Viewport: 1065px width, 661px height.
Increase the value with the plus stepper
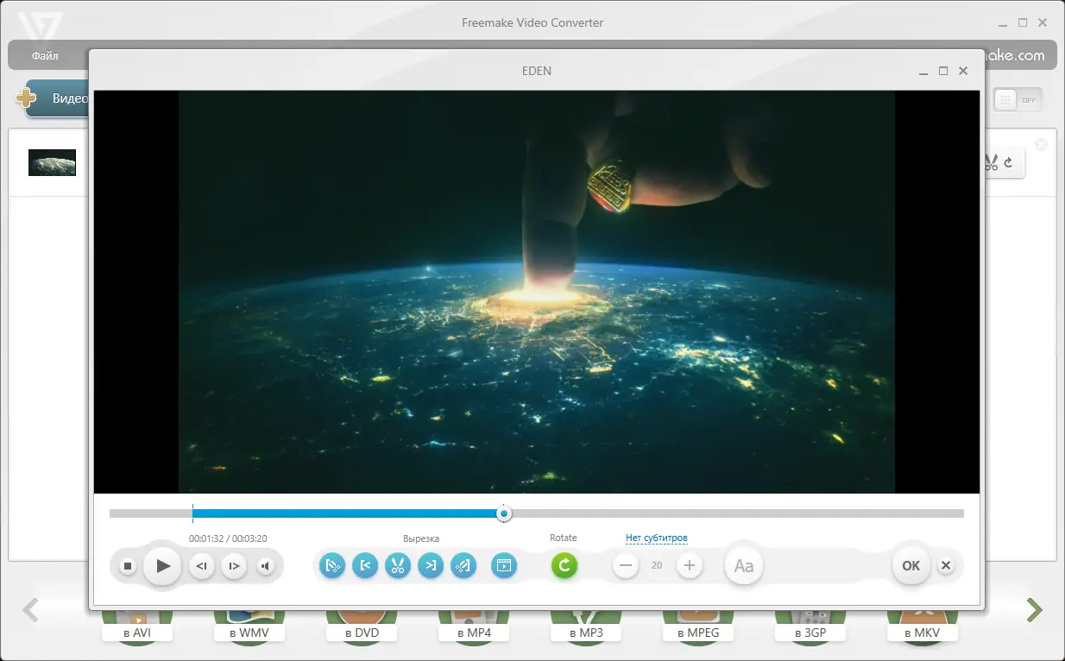pos(688,565)
